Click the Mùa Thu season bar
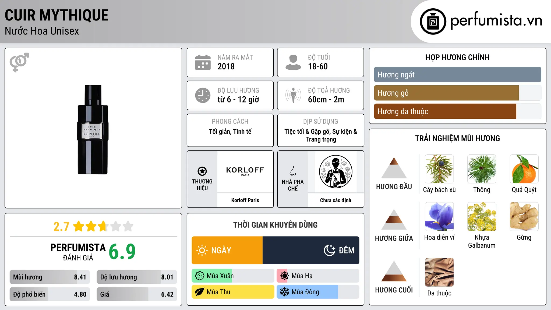Screen dimensions: 551x310 tap(233, 292)
